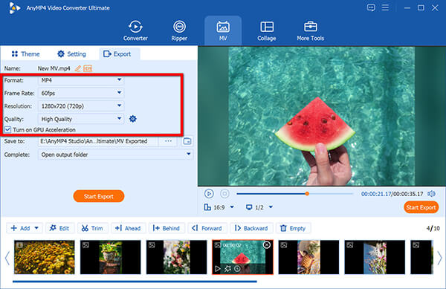Move clip with the Backward button
446x289 pixels.
252,228
